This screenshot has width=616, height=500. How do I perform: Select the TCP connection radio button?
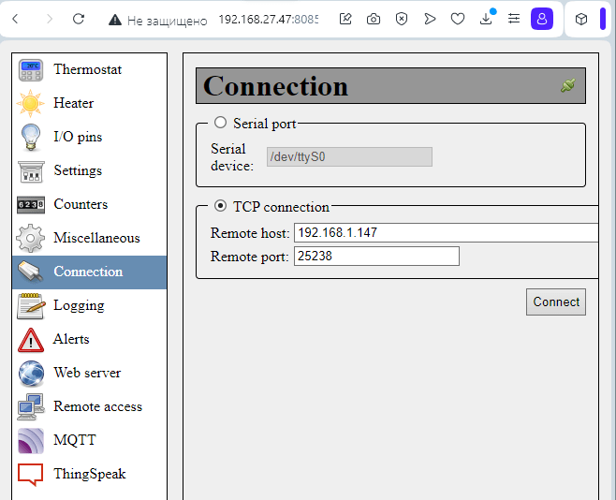221,207
